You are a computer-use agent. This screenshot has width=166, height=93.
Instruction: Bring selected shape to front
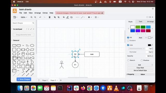pos(55,17)
